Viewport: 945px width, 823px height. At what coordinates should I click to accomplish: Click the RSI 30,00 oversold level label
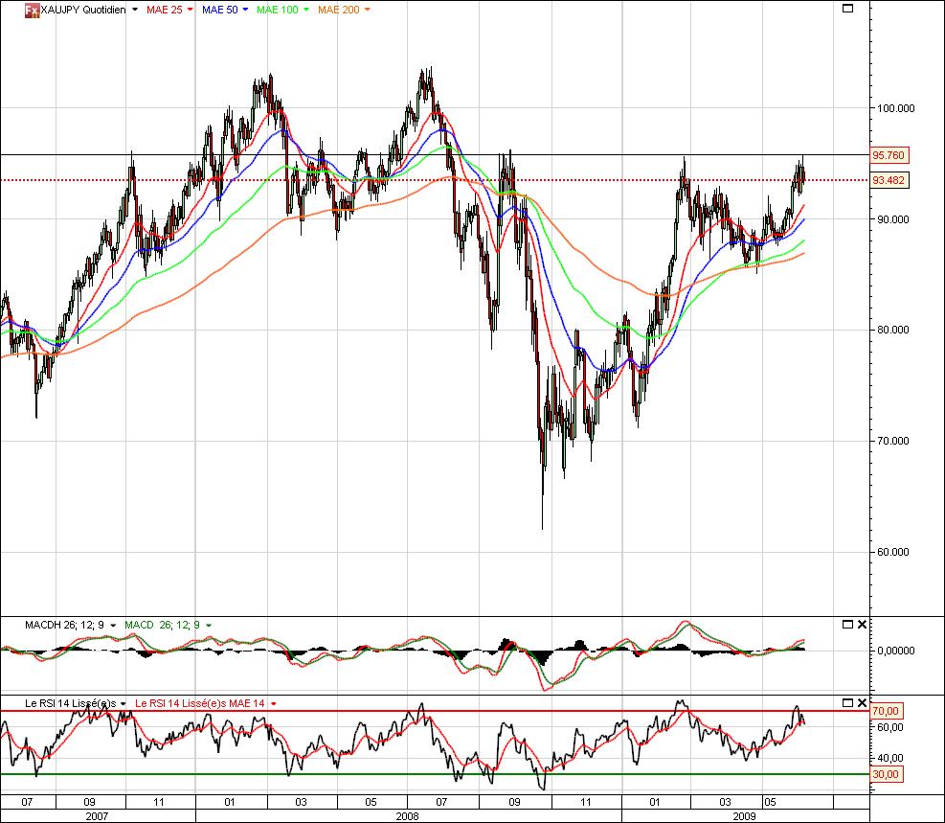tap(886, 773)
